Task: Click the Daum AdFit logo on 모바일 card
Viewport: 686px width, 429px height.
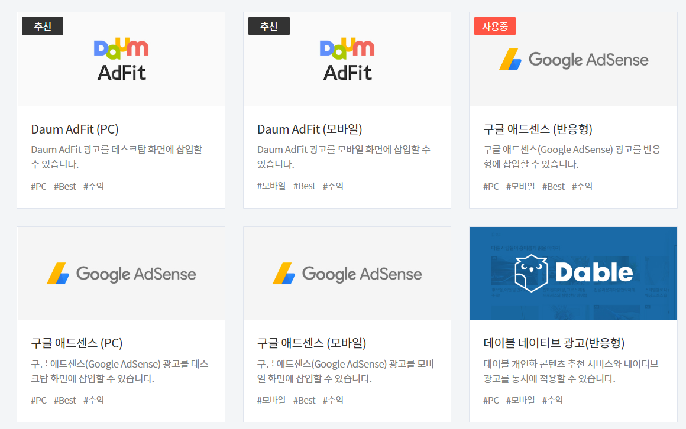Action: (347, 60)
